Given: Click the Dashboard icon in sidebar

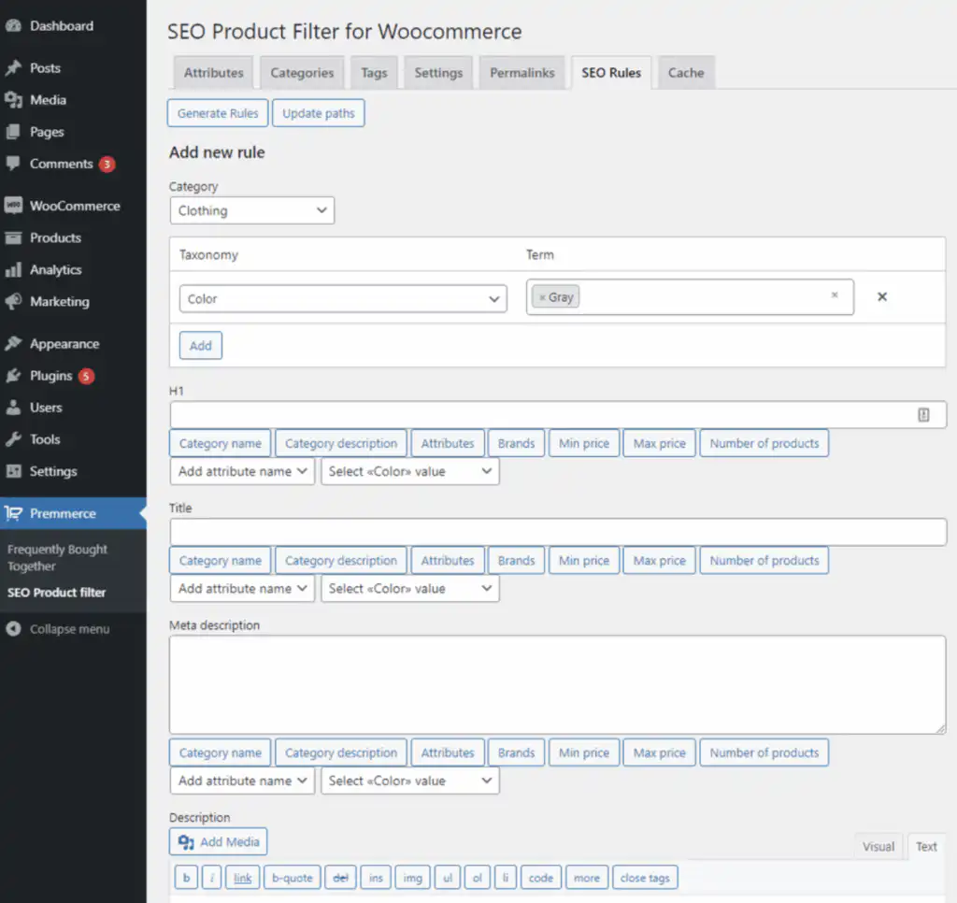Looking at the screenshot, I should coord(13,25).
